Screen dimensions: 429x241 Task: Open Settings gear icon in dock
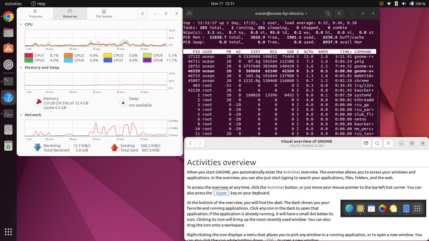tap(8, 65)
